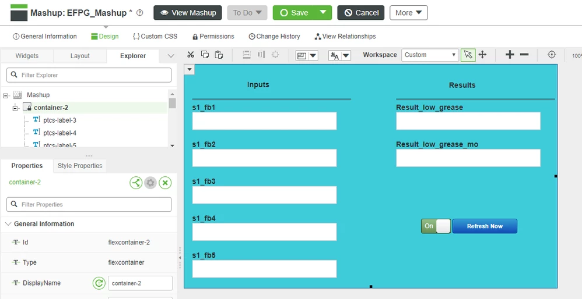582x299 pixels.
Task: Zoom out with the minus icon
Action: [x=524, y=55]
